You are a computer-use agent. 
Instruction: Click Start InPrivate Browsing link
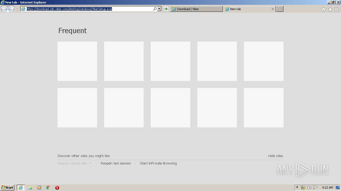158,163
